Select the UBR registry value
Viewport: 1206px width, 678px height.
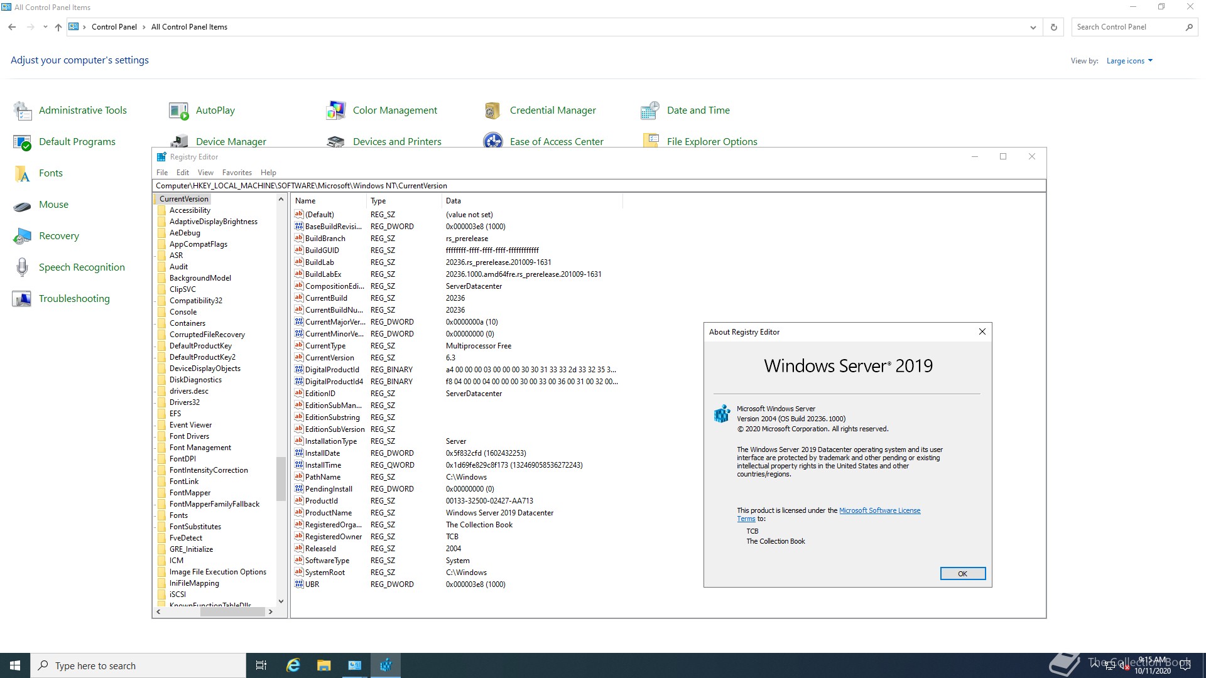312,584
